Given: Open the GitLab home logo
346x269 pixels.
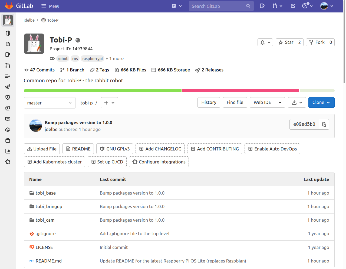Looking at the screenshot, I should [19, 6].
